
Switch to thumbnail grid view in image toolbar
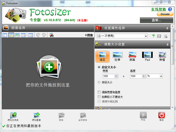[x=11, y=35]
